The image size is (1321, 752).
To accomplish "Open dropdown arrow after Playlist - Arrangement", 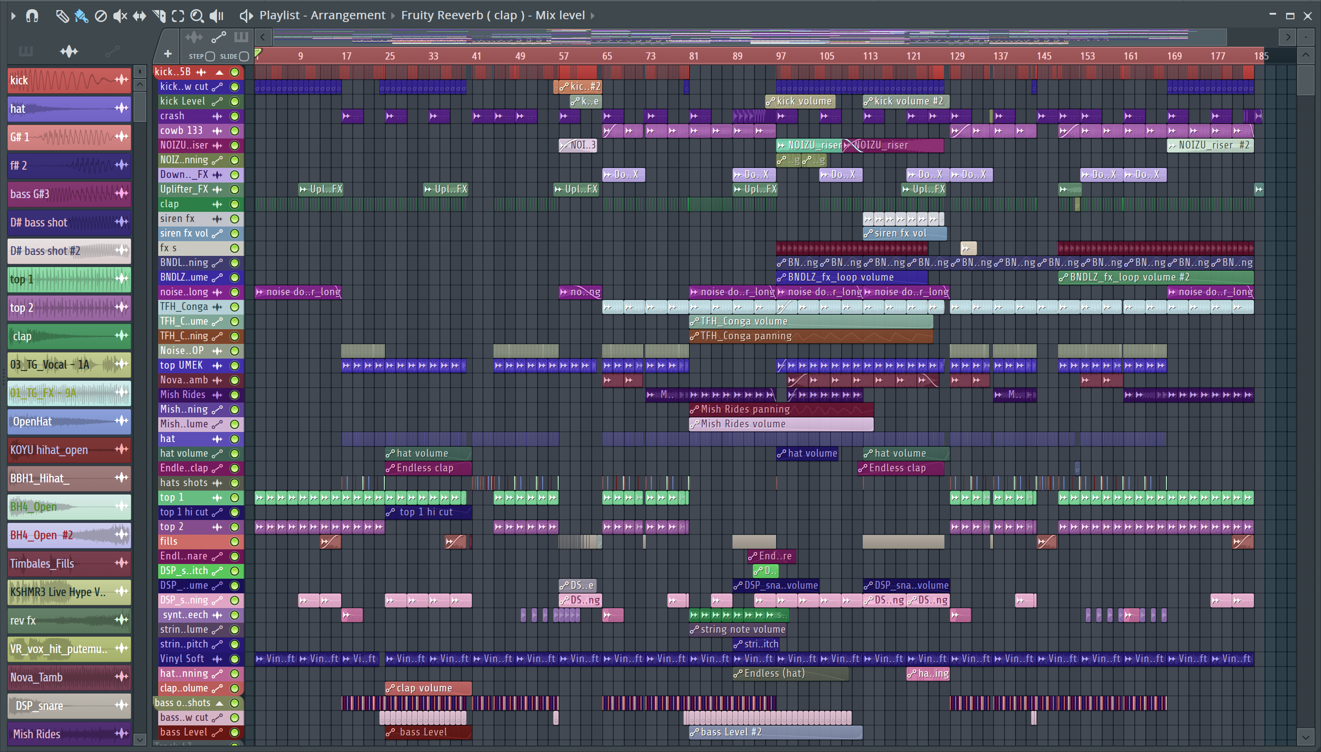I will click(x=393, y=16).
